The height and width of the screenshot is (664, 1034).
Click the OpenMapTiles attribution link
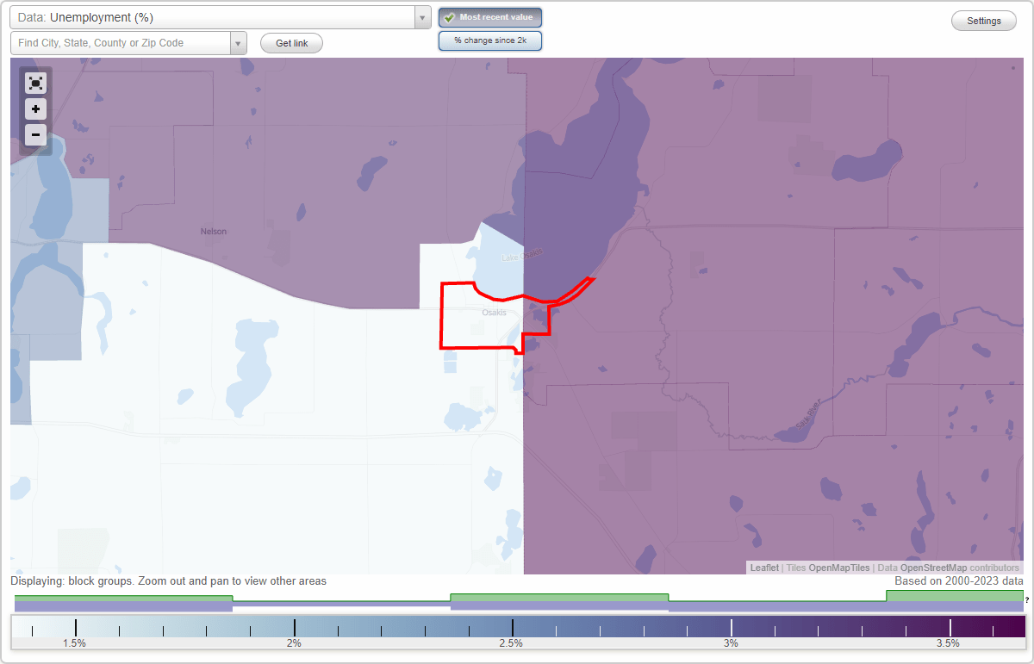840,568
